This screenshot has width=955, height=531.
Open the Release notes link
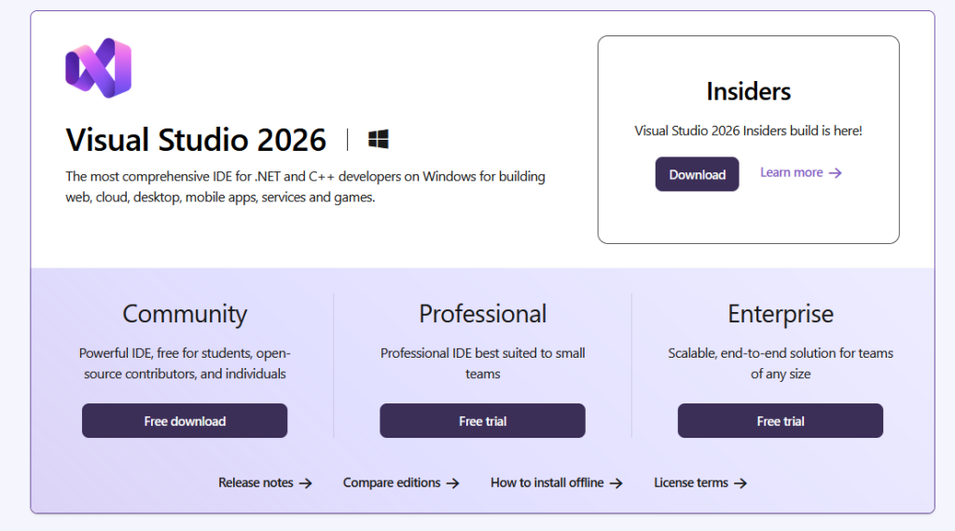[x=265, y=483]
